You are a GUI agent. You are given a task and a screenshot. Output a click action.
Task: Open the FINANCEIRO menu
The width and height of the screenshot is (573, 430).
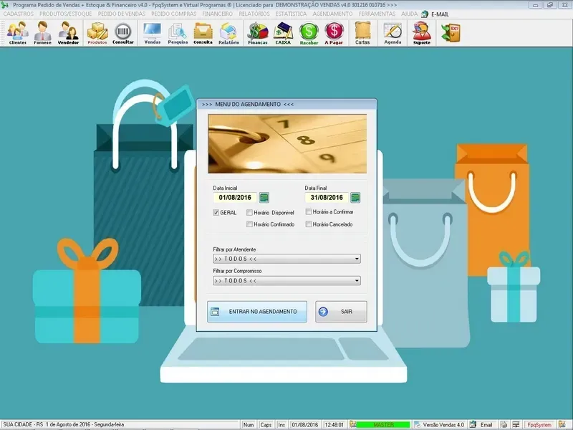pos(218,14)
